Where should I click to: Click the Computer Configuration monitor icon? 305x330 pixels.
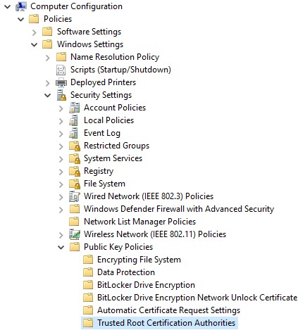tap(21, 6)
